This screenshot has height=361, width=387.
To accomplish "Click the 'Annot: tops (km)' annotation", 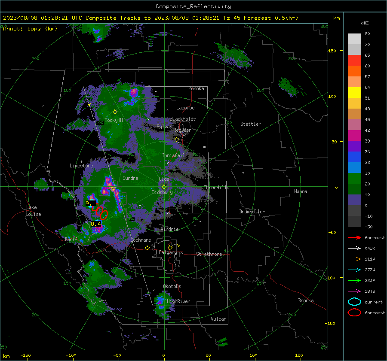I will click(x=30, y=29).
